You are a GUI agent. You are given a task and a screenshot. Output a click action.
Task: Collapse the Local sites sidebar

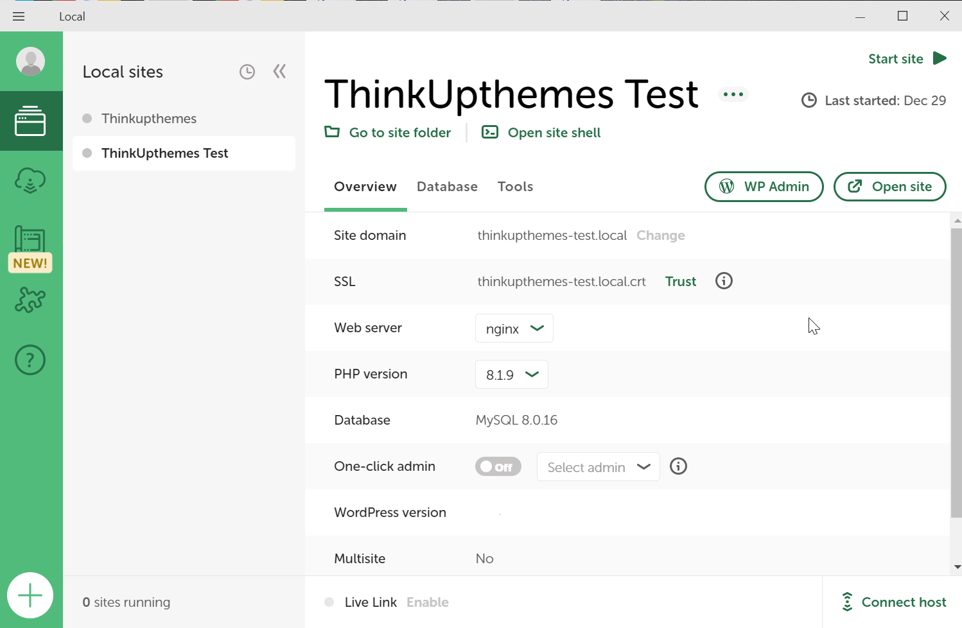(x=279, y=71)
